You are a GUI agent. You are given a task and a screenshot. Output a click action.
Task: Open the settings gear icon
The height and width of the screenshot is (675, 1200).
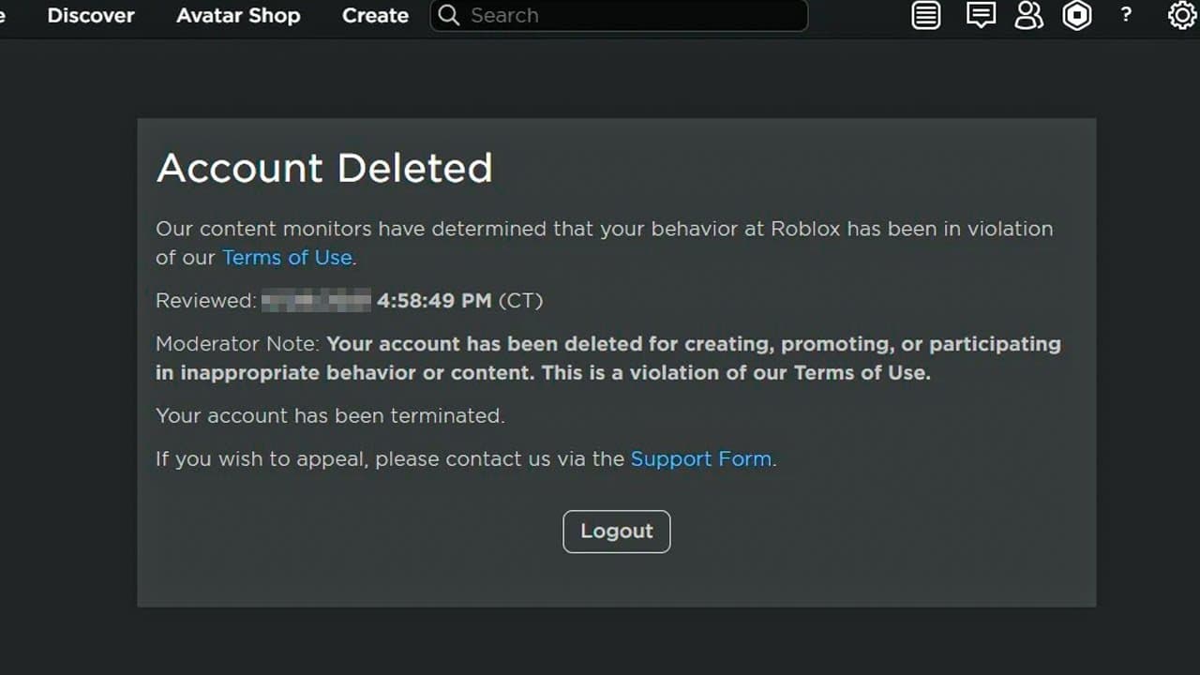pos(1182,15)
